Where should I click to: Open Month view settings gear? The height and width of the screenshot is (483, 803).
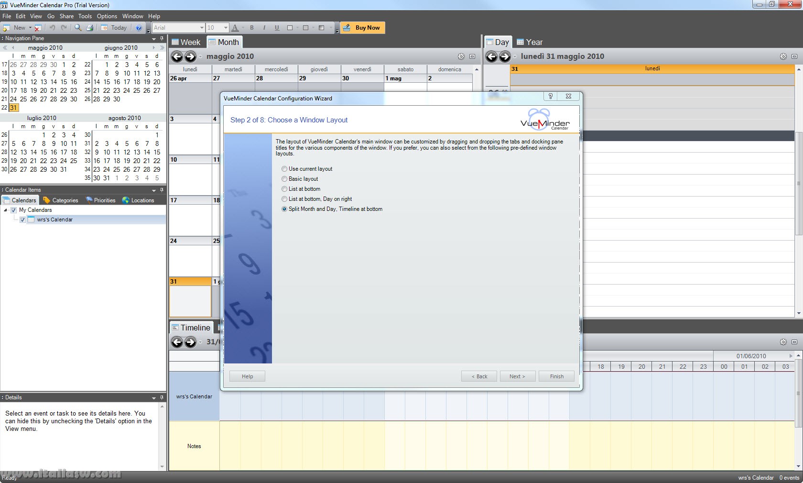[461, 56]
